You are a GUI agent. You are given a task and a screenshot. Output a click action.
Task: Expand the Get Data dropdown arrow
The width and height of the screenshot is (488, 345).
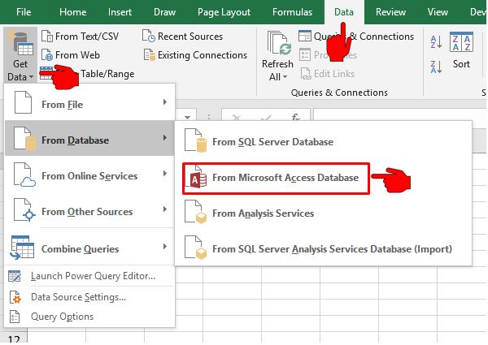click(x=31, y=76)
